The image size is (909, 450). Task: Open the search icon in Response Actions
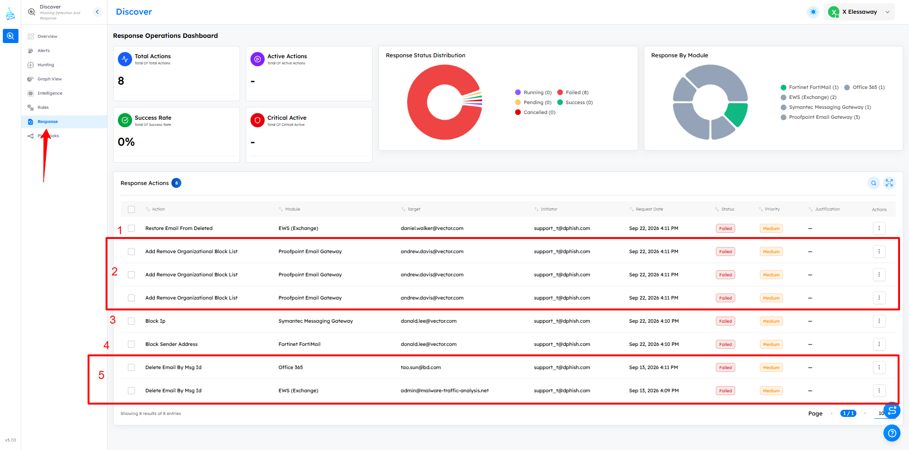873,183
